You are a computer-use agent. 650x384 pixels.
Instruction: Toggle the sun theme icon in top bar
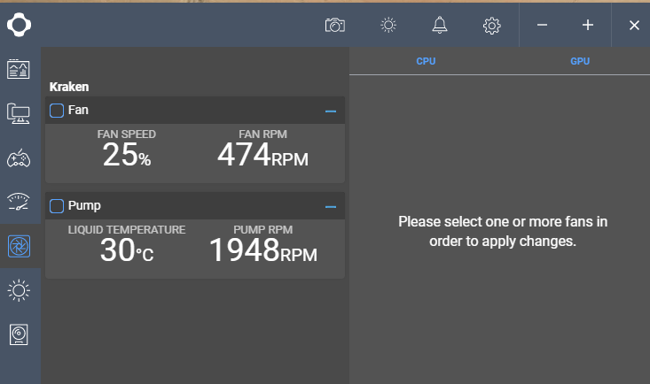tap(388, 25)
